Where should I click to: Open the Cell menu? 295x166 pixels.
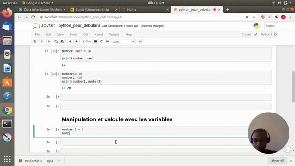pyautogui.click(x=86, y=34)
